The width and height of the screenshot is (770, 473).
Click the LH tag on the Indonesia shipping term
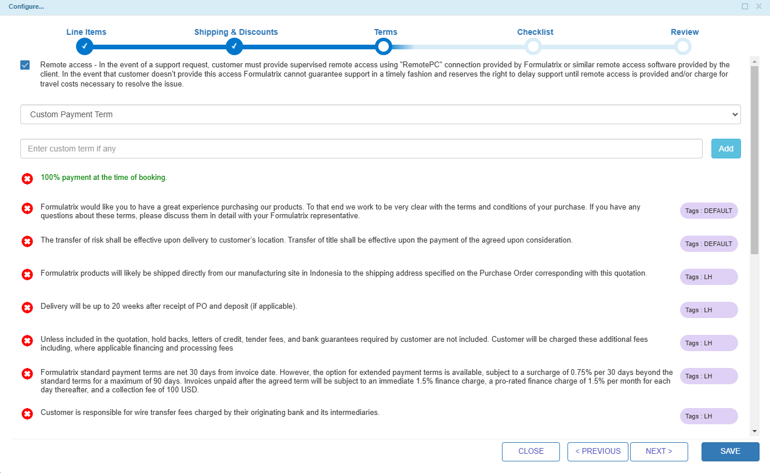[708, 277]
